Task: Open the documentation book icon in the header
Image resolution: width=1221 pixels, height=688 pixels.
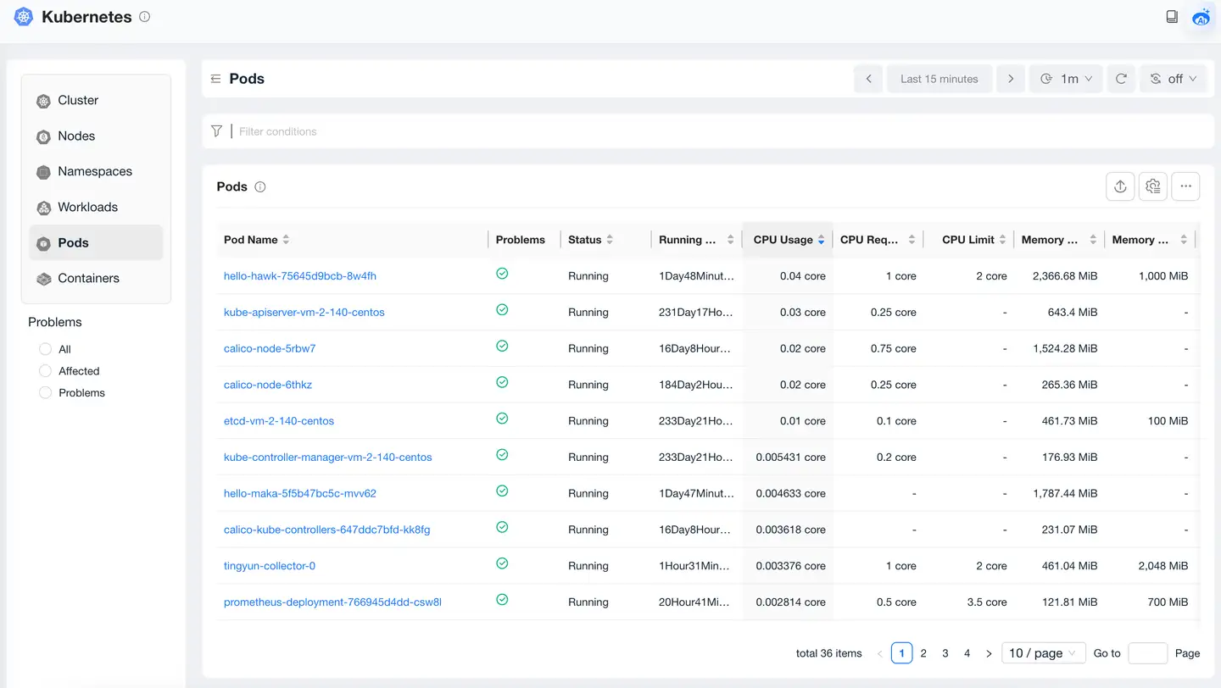Action: point(1172,17)
